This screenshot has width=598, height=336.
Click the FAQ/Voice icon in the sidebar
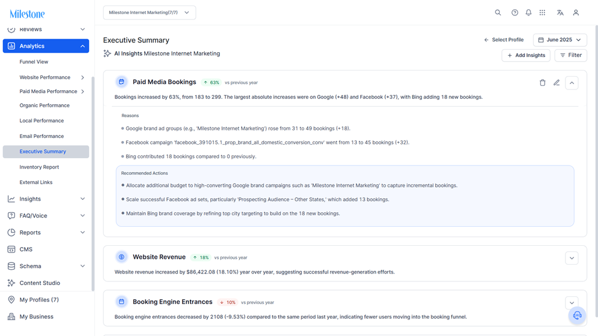coord(12,215)
